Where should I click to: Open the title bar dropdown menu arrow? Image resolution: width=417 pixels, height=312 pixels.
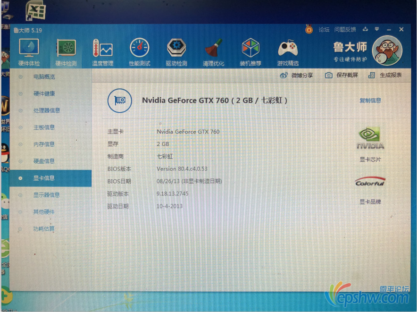click(x=377, y=29)
